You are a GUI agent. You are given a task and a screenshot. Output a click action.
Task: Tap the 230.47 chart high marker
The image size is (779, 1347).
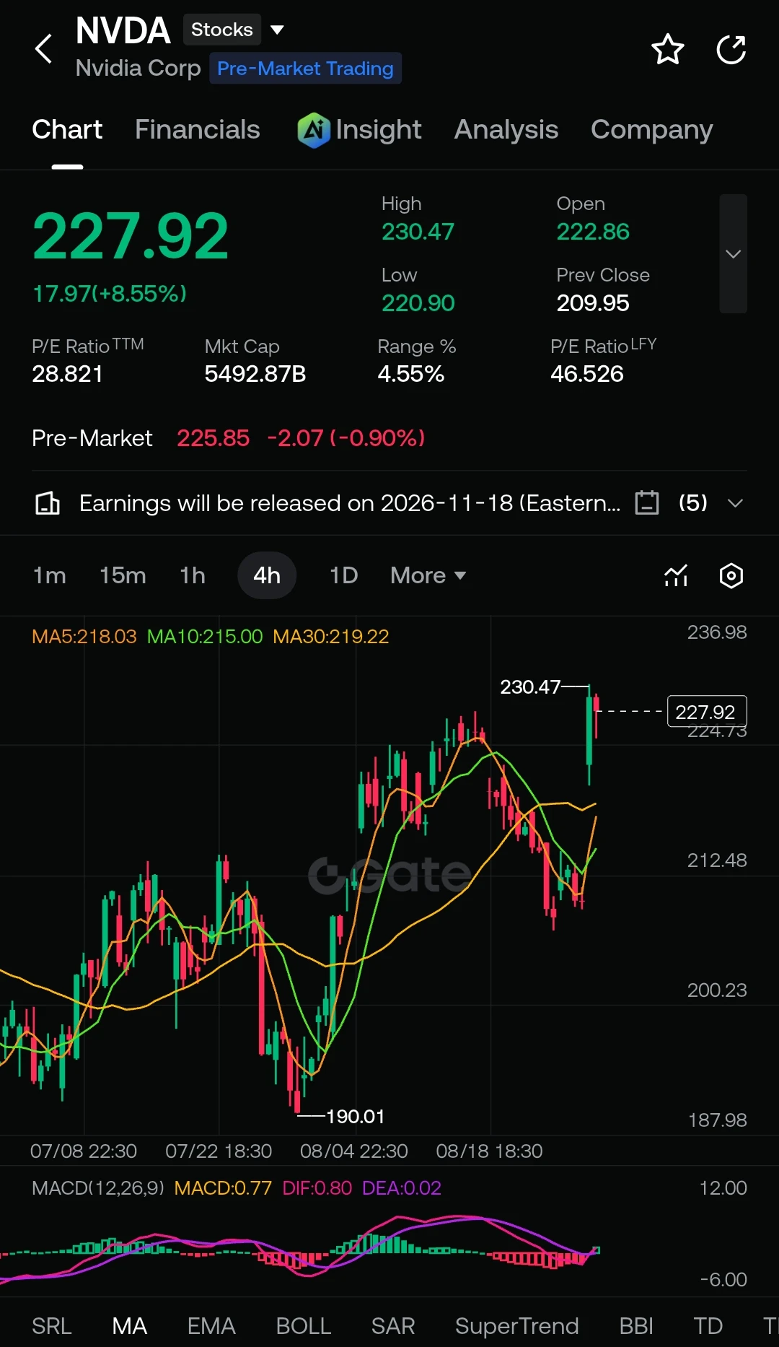(530, 686)
